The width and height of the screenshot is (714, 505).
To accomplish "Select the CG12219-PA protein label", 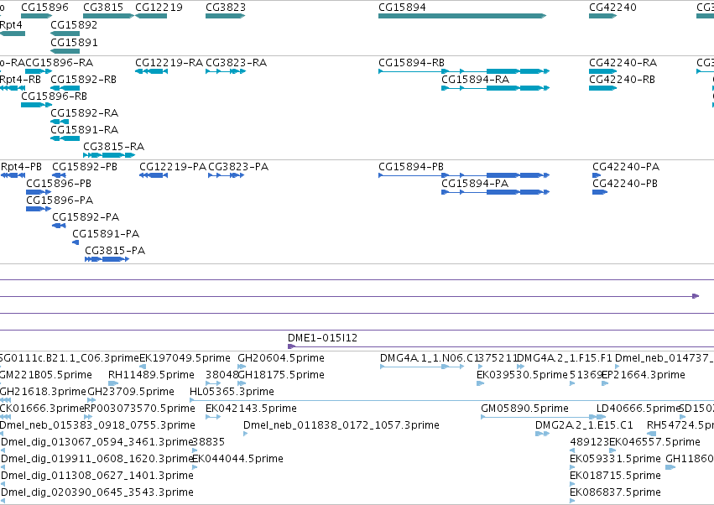I will coord(173,167).
